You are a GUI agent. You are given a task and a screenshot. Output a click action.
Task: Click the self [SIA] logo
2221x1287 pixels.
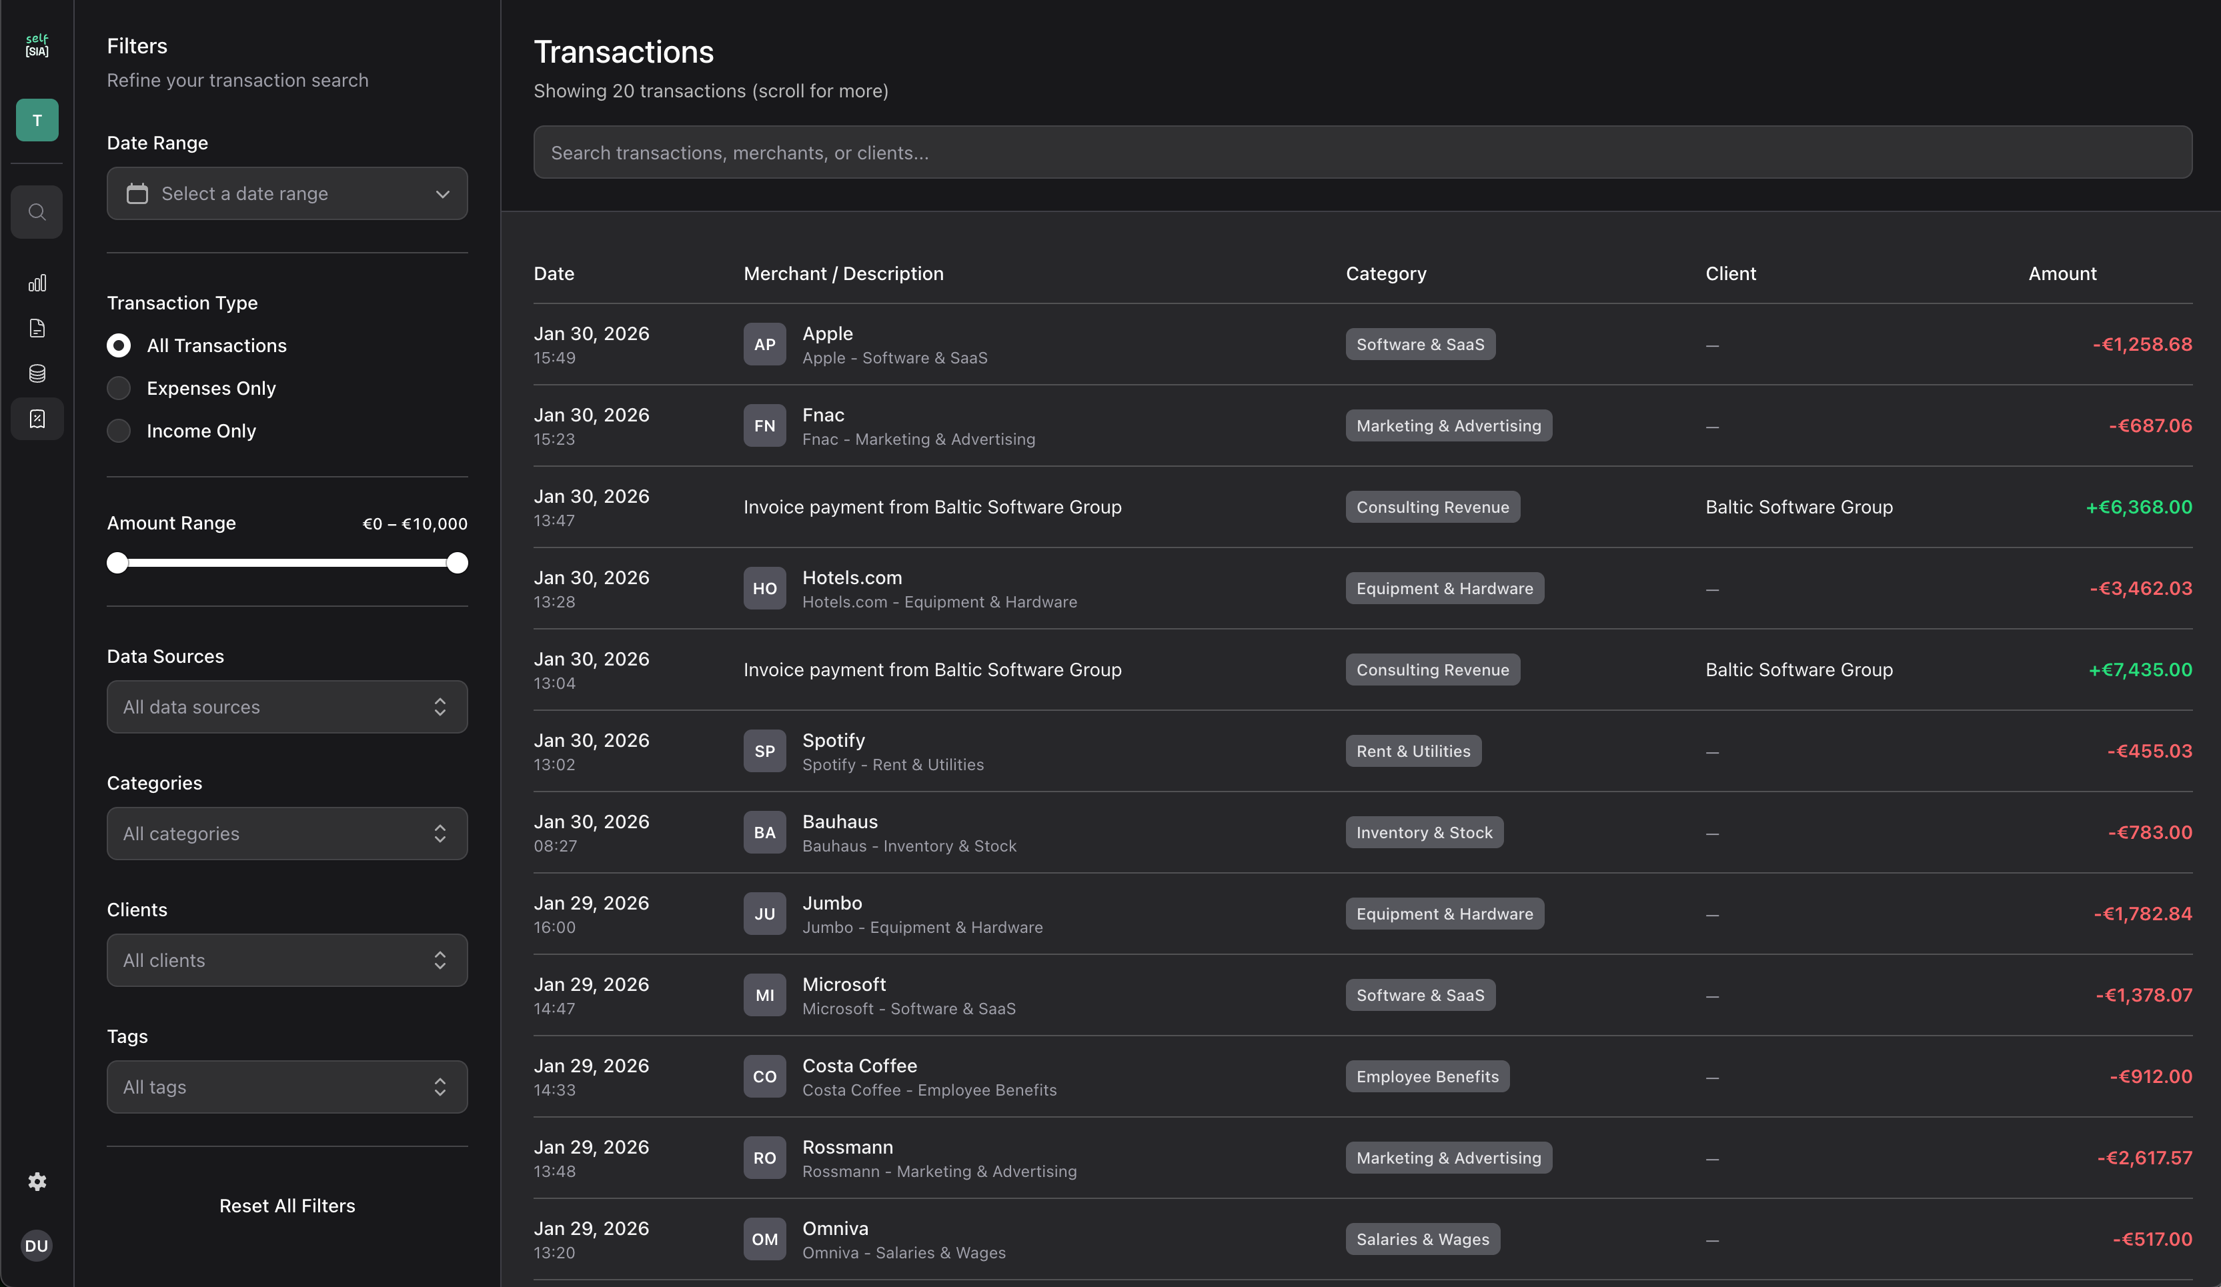coord(36,45)
